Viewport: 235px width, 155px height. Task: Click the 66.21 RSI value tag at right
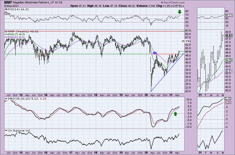228,15
